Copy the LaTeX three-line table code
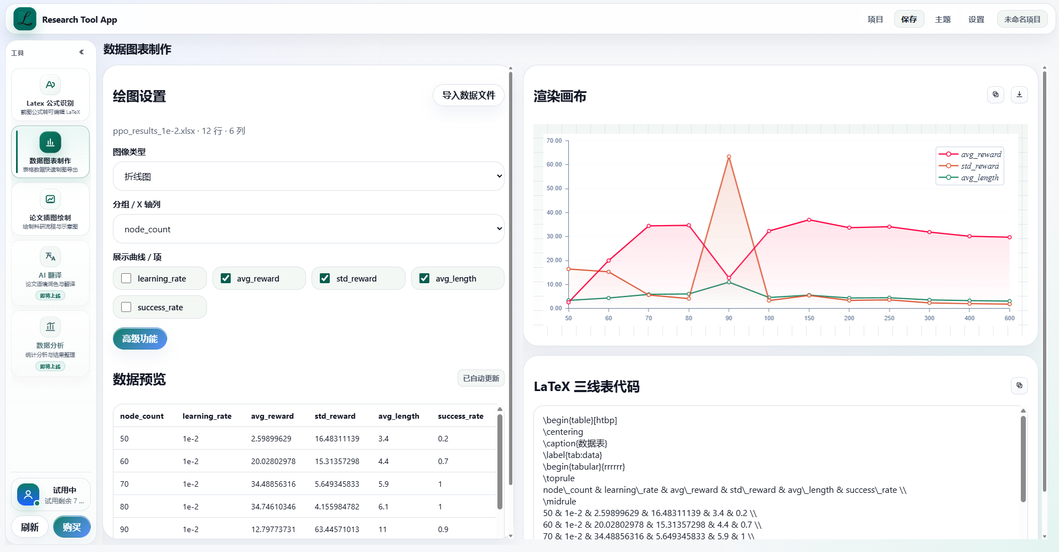1059x552 pixels. (x=1019, y=386)
